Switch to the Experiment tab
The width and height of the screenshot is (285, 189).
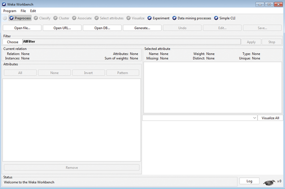tap(158, 18)
